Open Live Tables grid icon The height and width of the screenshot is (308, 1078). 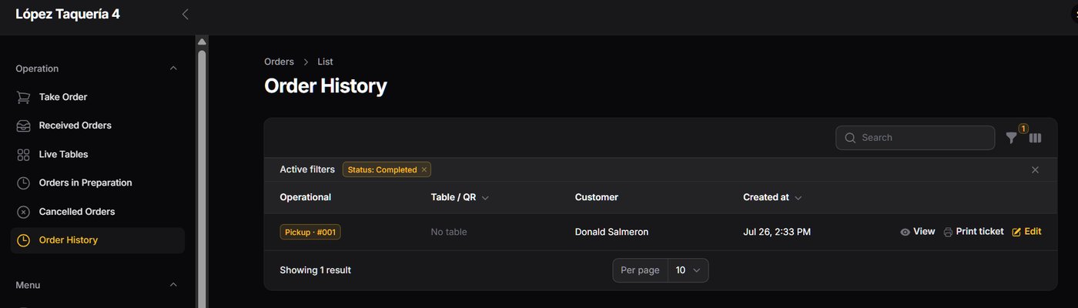click(x=23, y=155)
